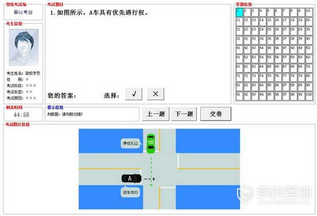The width and height of the screenshot is (317, 216).
Task: Jump to question 85 cell
Action: (x=270, y=87)
